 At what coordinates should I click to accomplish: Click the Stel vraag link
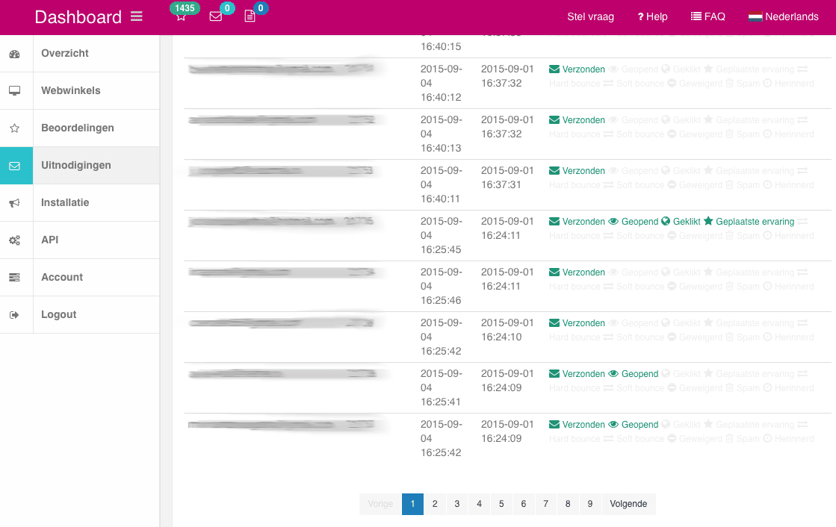point(590,16)
